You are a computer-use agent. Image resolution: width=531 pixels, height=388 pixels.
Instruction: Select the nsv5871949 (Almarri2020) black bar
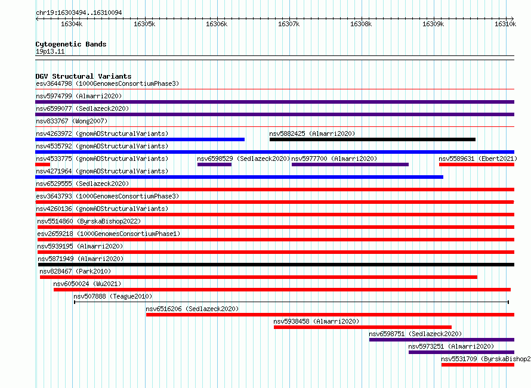click(x=276, y=265)
